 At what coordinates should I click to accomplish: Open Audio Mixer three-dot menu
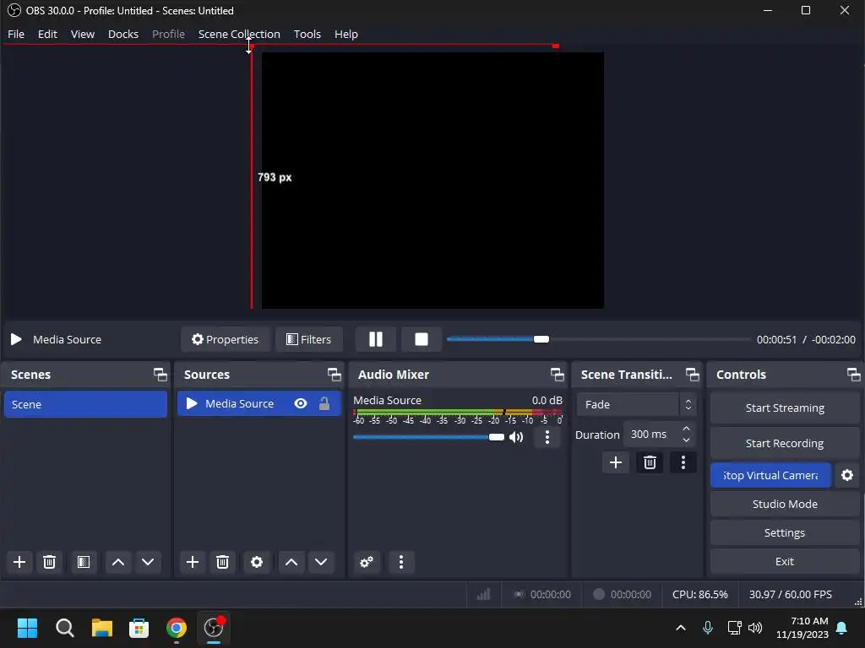tap(401, 563)
